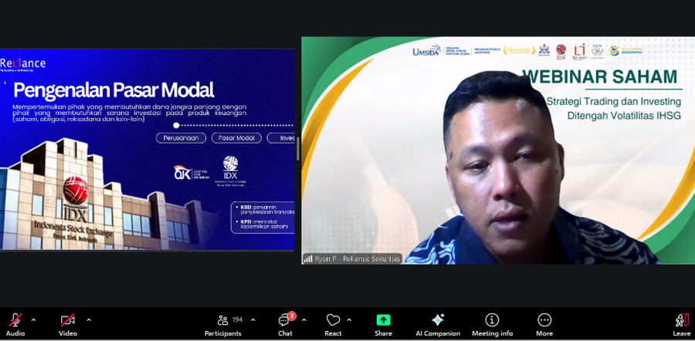The width and height of the screenshot is (695, 341).
Task: Expand the audio options arrow
Action: pos(33,319)
